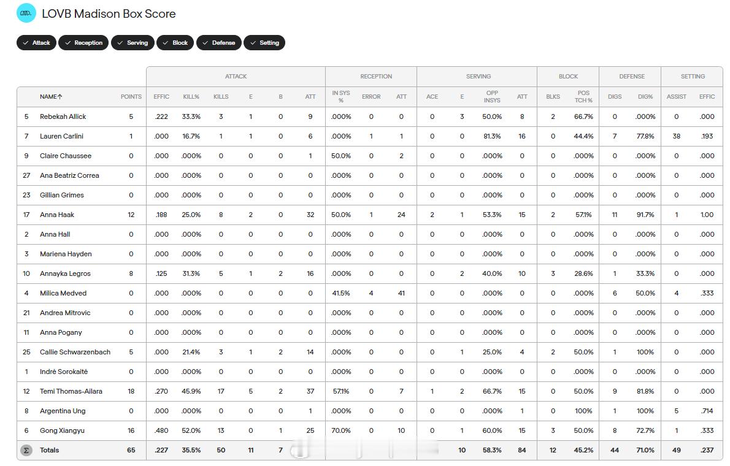Sort by POS TCH % column header
This screenshot has width=730, height=466.
(583, 97)
